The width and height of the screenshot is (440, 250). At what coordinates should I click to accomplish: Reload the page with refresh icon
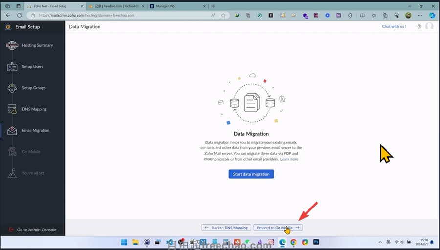coord(19,15)
